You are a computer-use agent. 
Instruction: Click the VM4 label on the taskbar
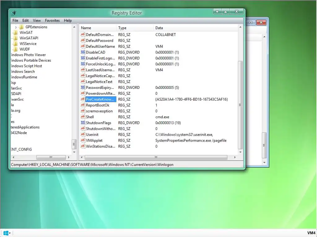click(x=311, y=233)
